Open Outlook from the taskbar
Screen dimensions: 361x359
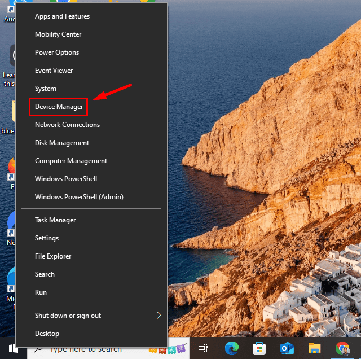pos(287,348)
